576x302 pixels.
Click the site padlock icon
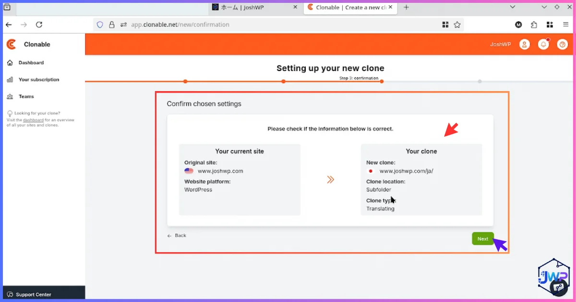pos(112,24)
